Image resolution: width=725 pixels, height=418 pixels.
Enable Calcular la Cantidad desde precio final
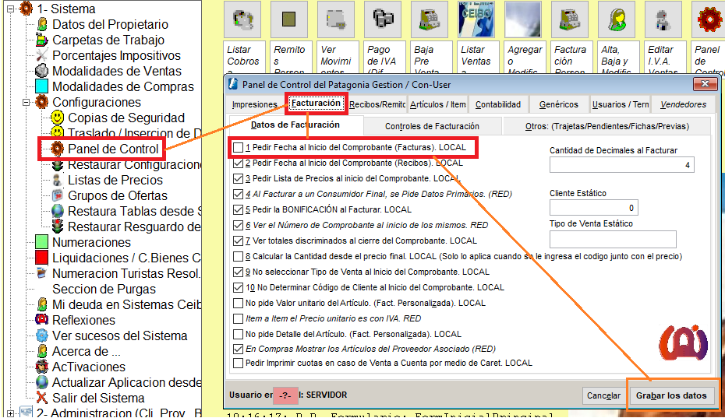point(238,256)
